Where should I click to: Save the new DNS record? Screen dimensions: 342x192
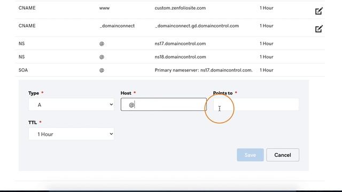tap(250, 155)
